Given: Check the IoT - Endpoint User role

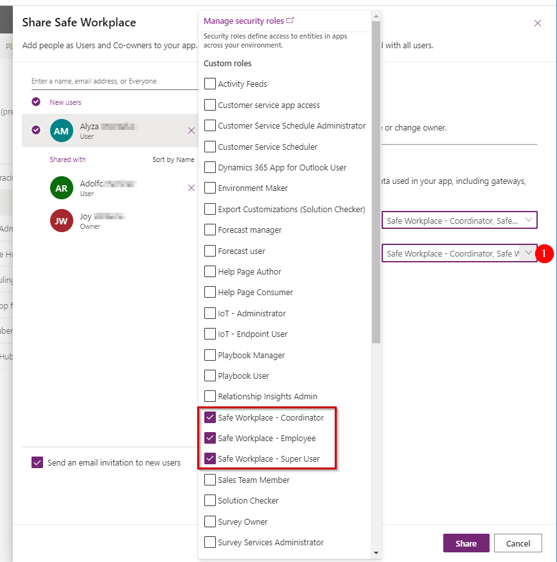Looking at the screenshot, I should click(210, 334).
